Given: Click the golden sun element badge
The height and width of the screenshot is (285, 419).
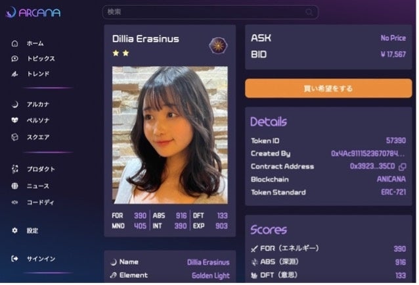Looking at the screenshot, I should (218, 45).
